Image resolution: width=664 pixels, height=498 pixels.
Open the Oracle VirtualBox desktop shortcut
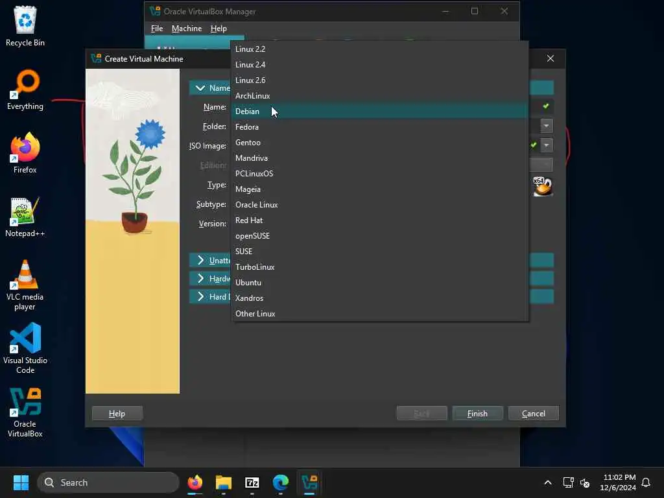[x=25, y=412]
